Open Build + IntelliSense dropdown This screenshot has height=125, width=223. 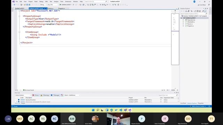[72, 95]
